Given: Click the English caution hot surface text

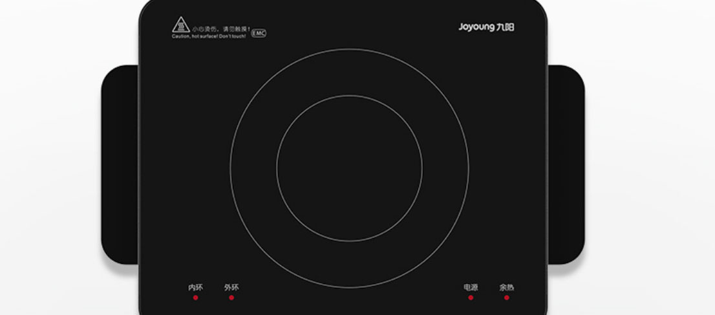Looking at the screenshot, I should tap(210, 36).
